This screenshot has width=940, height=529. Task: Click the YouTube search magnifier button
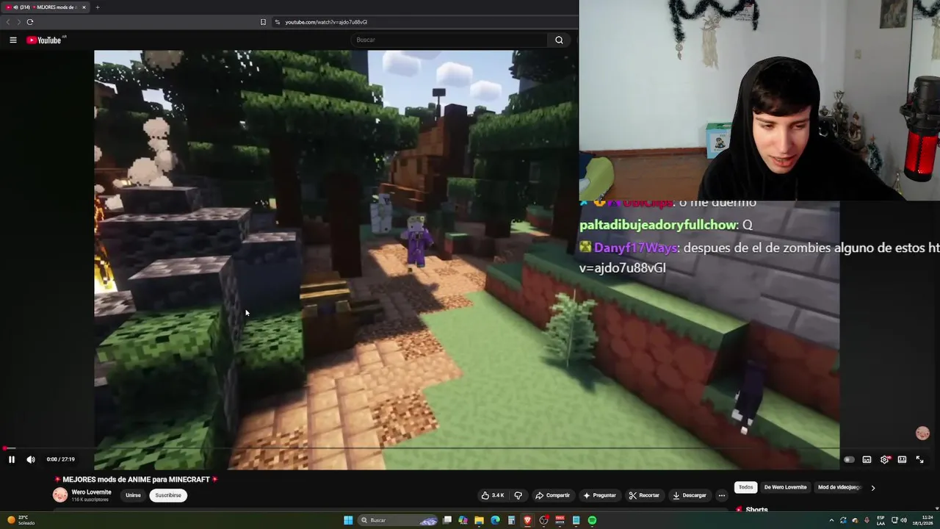tap(559, 40)
